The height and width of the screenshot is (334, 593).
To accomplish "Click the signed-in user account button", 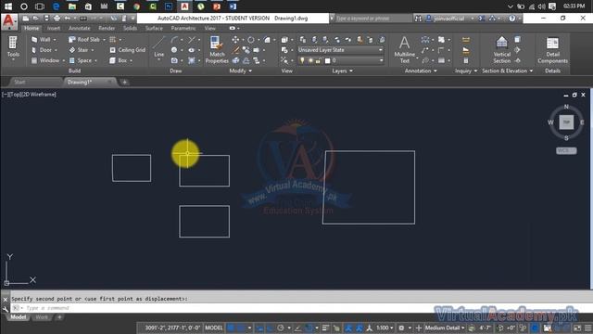I will (x=448, y=19).
